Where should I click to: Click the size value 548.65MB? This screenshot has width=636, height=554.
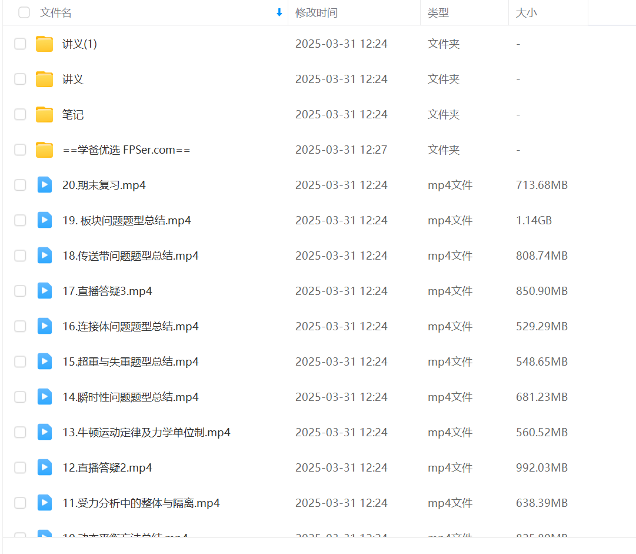click(x=541, y=361)
